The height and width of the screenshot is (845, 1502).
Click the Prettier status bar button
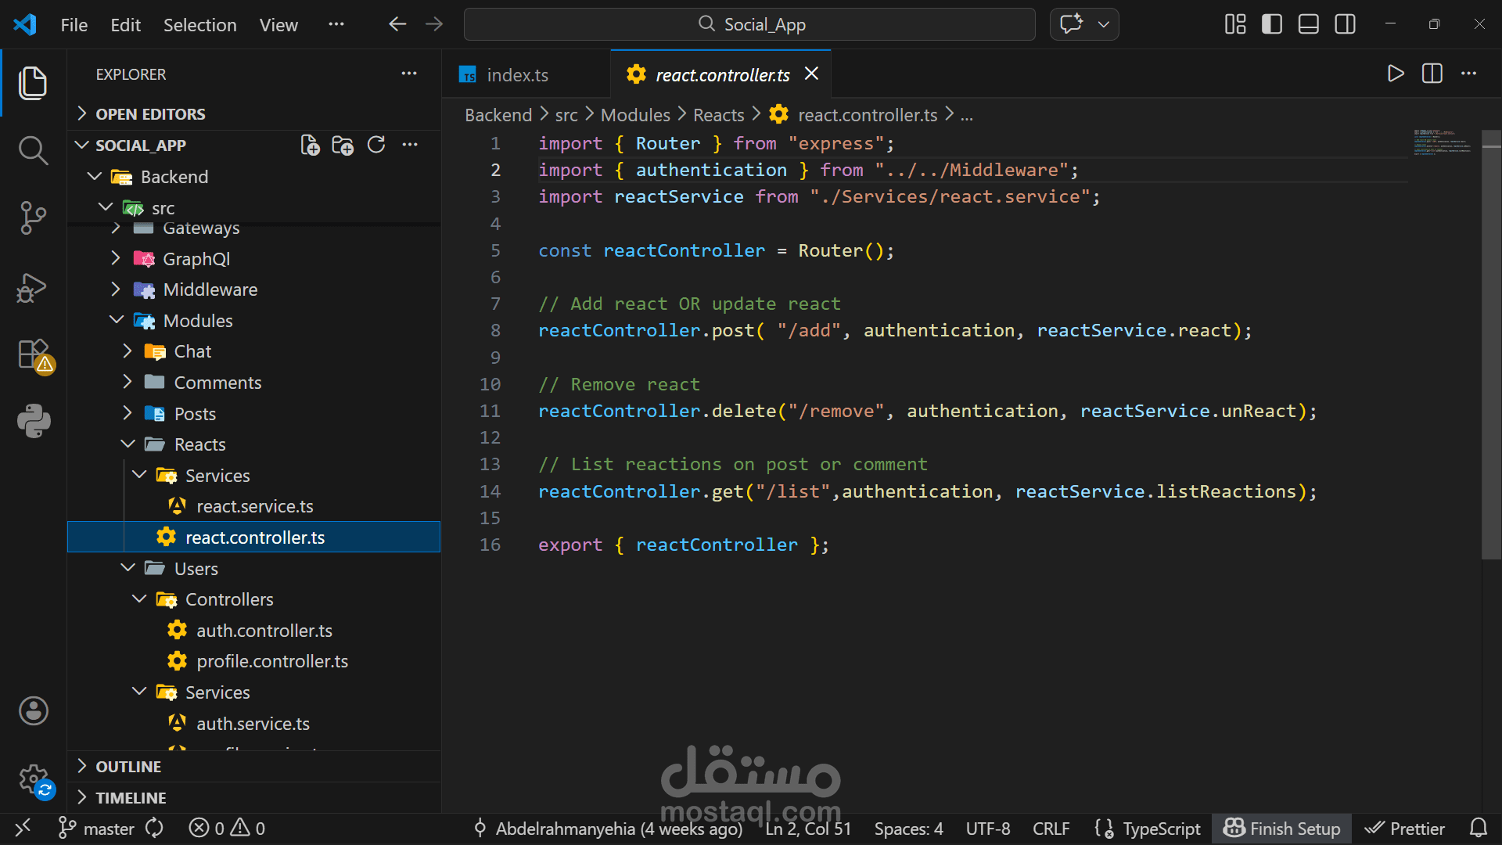click(x=1404, y=829)
